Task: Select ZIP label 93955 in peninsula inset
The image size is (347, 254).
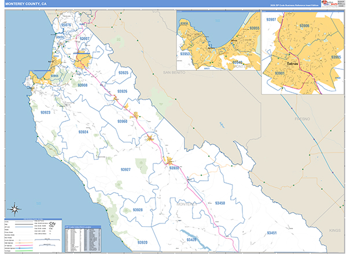Action: click(x=254, y=28)
